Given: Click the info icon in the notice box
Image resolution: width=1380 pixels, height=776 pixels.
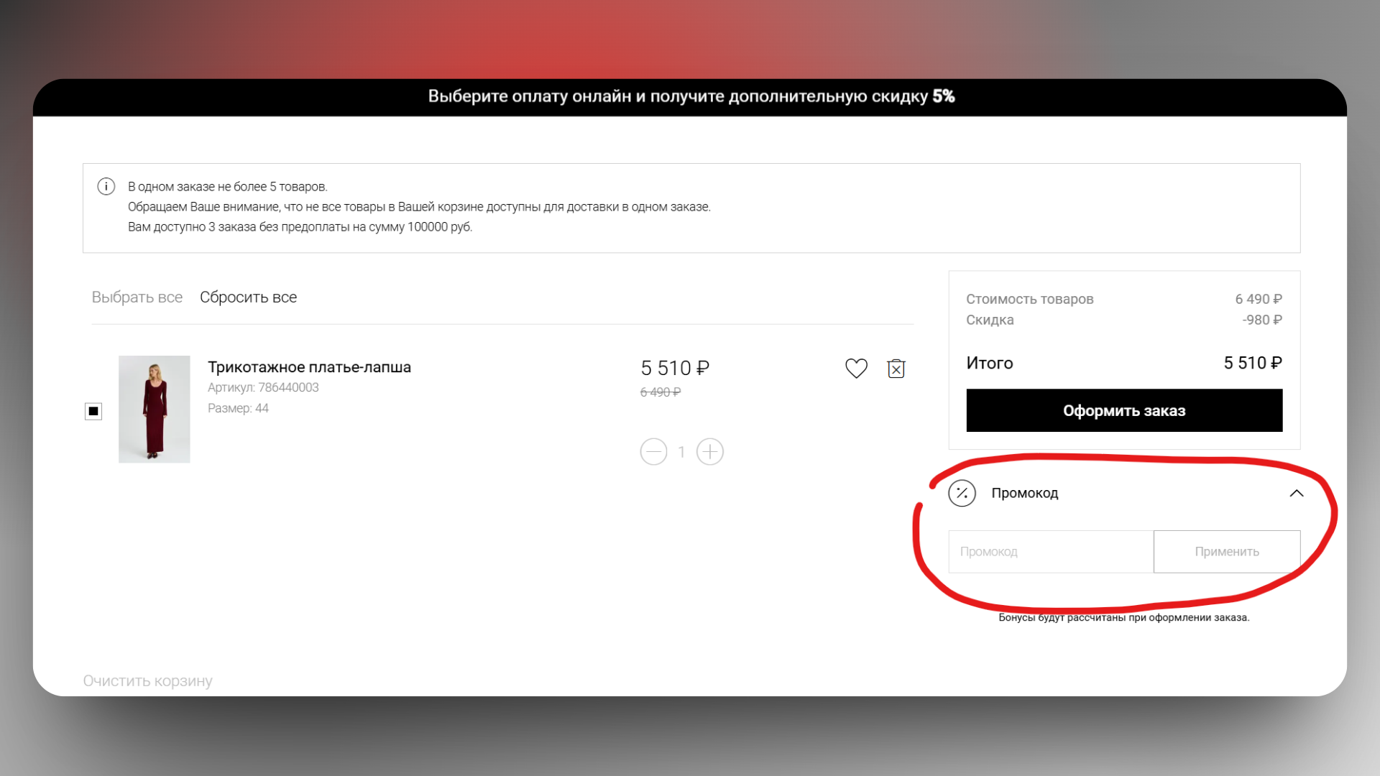Looking at the screenshot, I should 106,187.
